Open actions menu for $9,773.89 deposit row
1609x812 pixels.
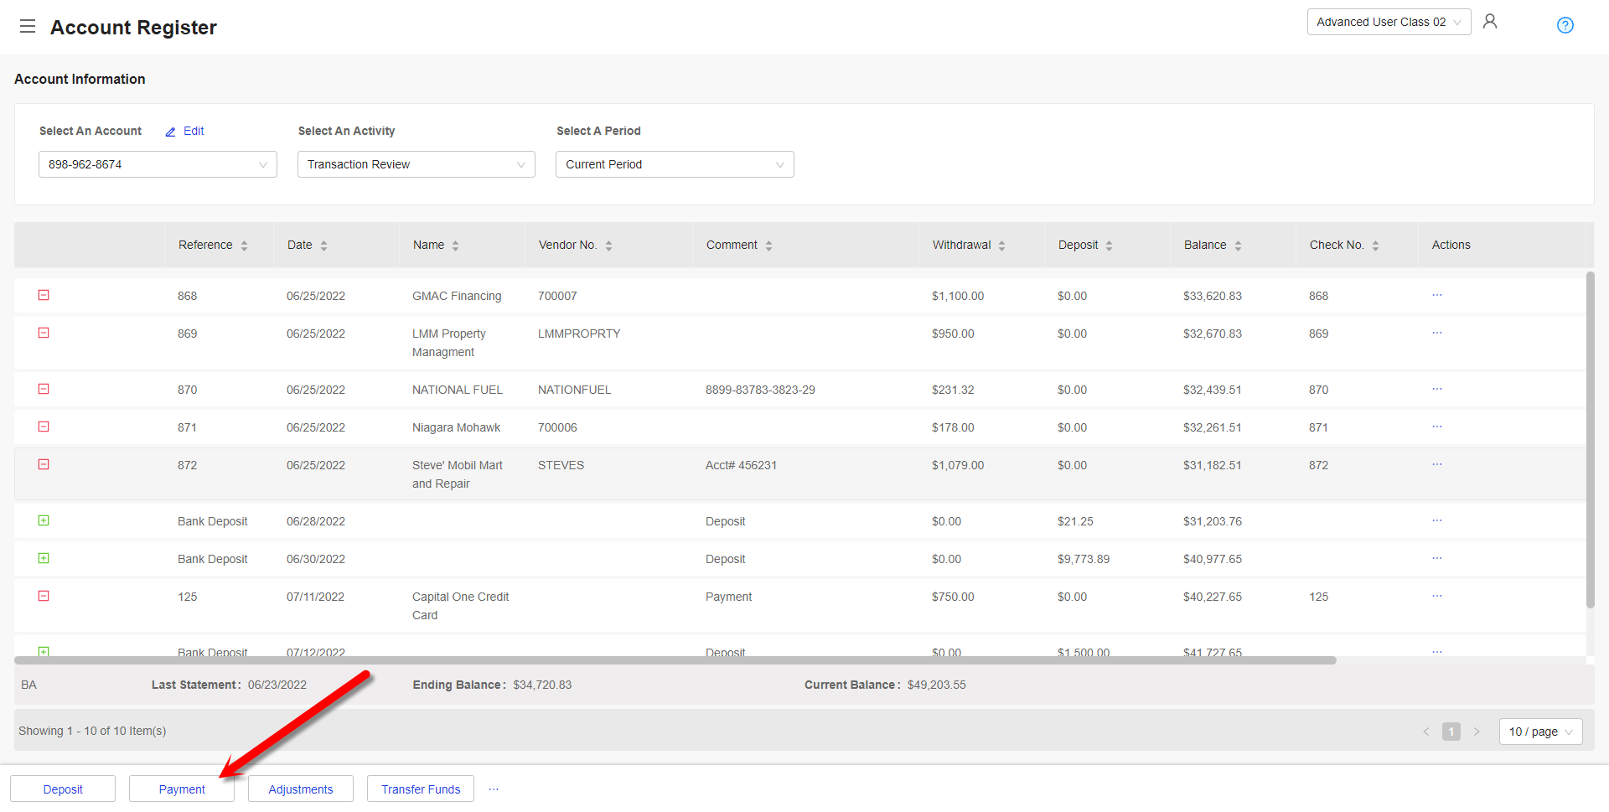pos(1437,558)
